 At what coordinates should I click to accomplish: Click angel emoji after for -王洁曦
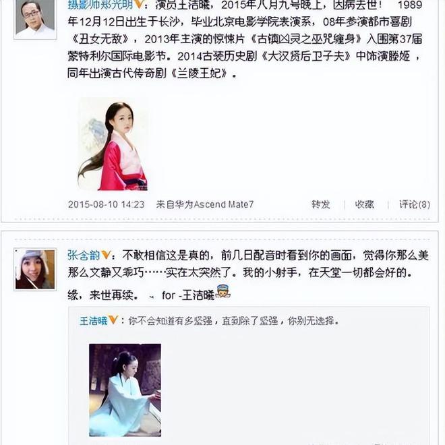click(222, 292)
